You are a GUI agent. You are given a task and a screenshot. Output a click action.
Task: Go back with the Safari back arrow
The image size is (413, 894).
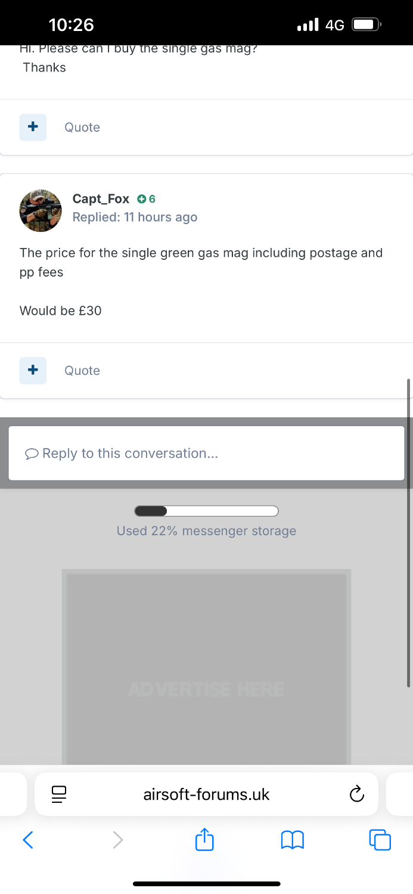pyautogui.click(x=28, y=840)
